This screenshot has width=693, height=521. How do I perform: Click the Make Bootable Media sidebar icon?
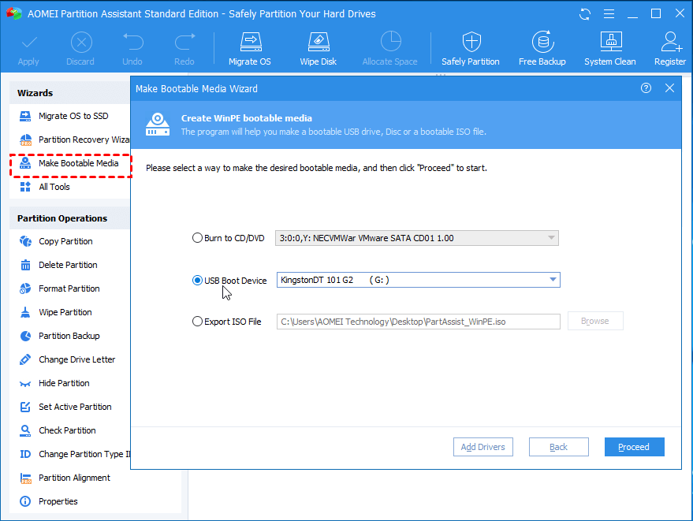tap(25, 163)
